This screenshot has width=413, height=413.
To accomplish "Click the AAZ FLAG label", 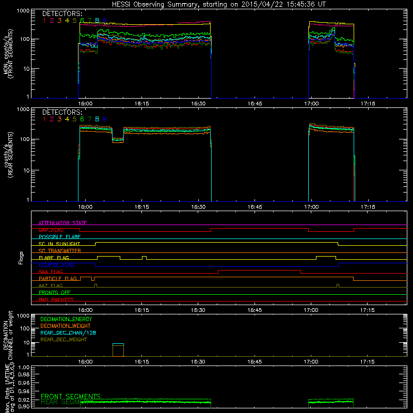I will point(51,285).
